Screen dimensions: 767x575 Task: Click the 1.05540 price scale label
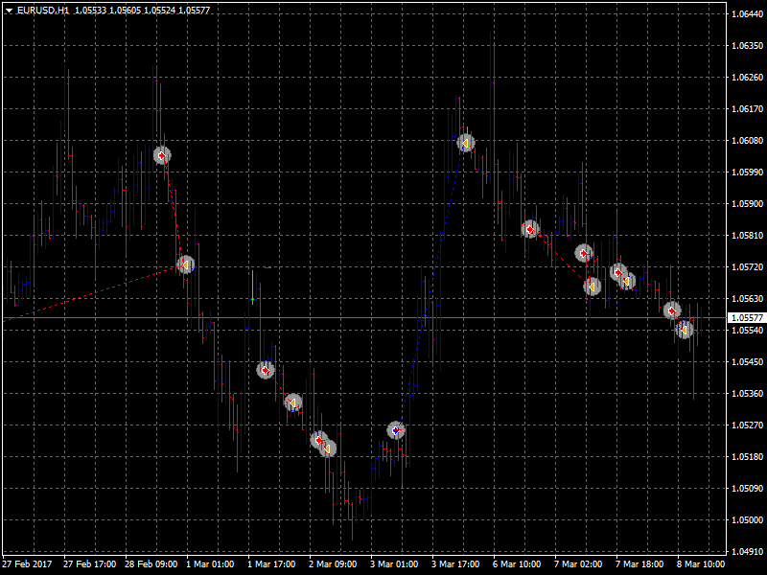tap(747, 330)
